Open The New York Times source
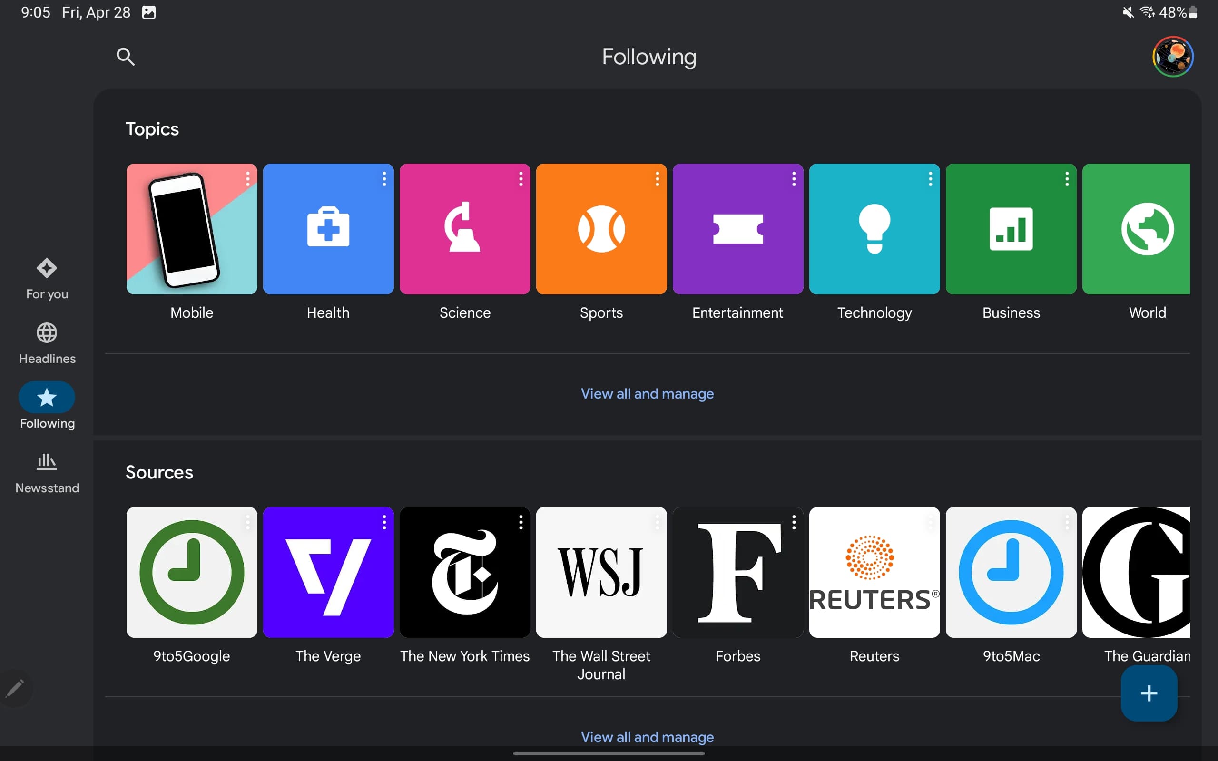Viewport: 1218px width, 761px height. pyautogui.click(x=464, y=572)
